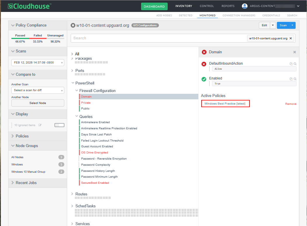Collapse the PowerShell tree node
Image resolution: width=307 pixels, height=226 pixels.
73,83
